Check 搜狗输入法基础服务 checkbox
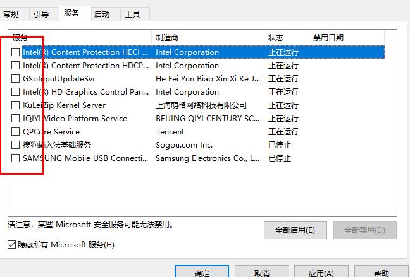 tap(16, 145)
